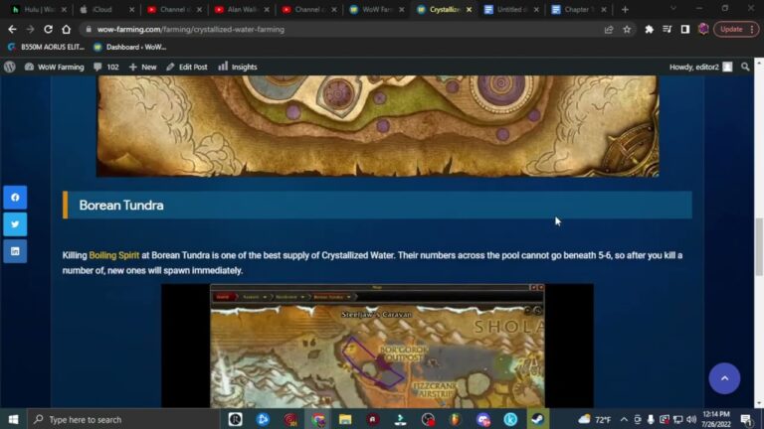Click Edit Post in admin bar
Viewport: 764px width, 429px height.
click(x=187, y=68)
